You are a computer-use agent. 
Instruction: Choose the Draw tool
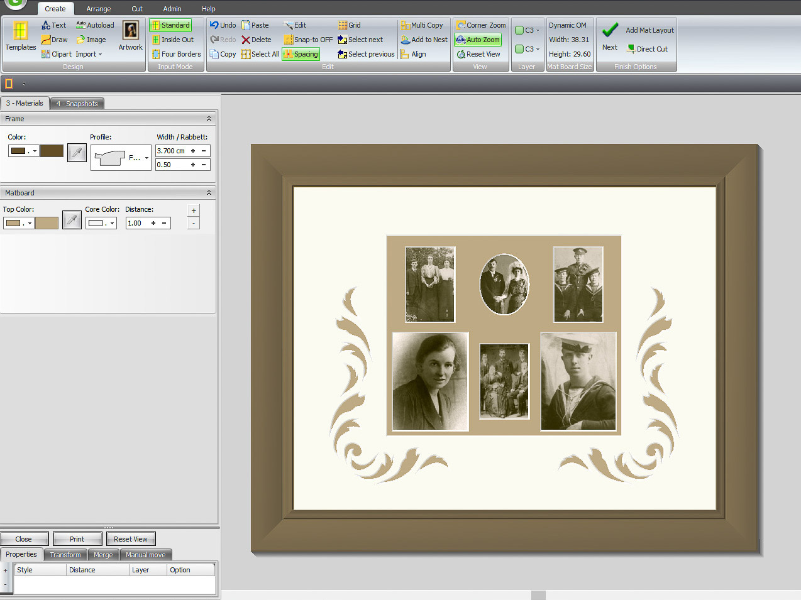pyautogui.click(x=54, y=40)
